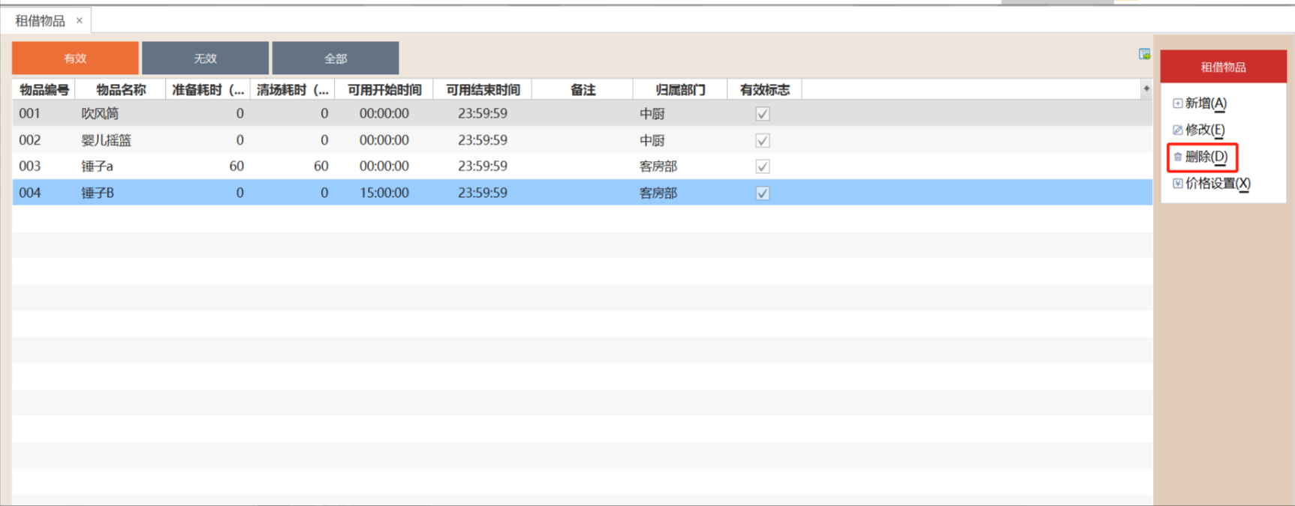
Task: Uncheck the valid flag for 003 锤子a
Action: coord(762,166)
